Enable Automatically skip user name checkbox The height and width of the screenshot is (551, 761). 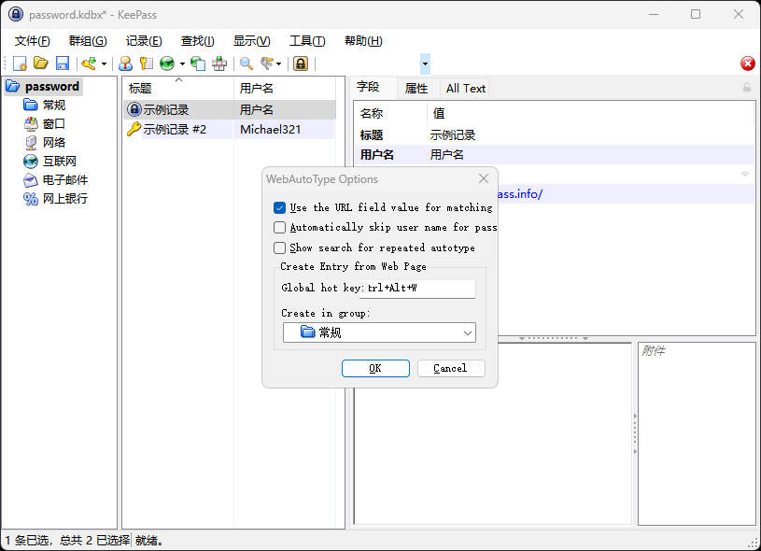click(x=280, y=228)
